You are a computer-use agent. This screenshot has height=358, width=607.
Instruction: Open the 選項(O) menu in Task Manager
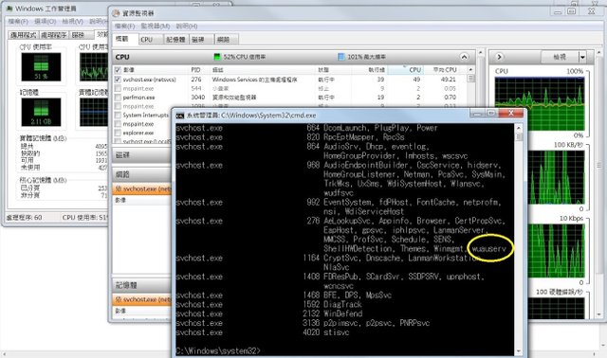click(x=46, y=21)
